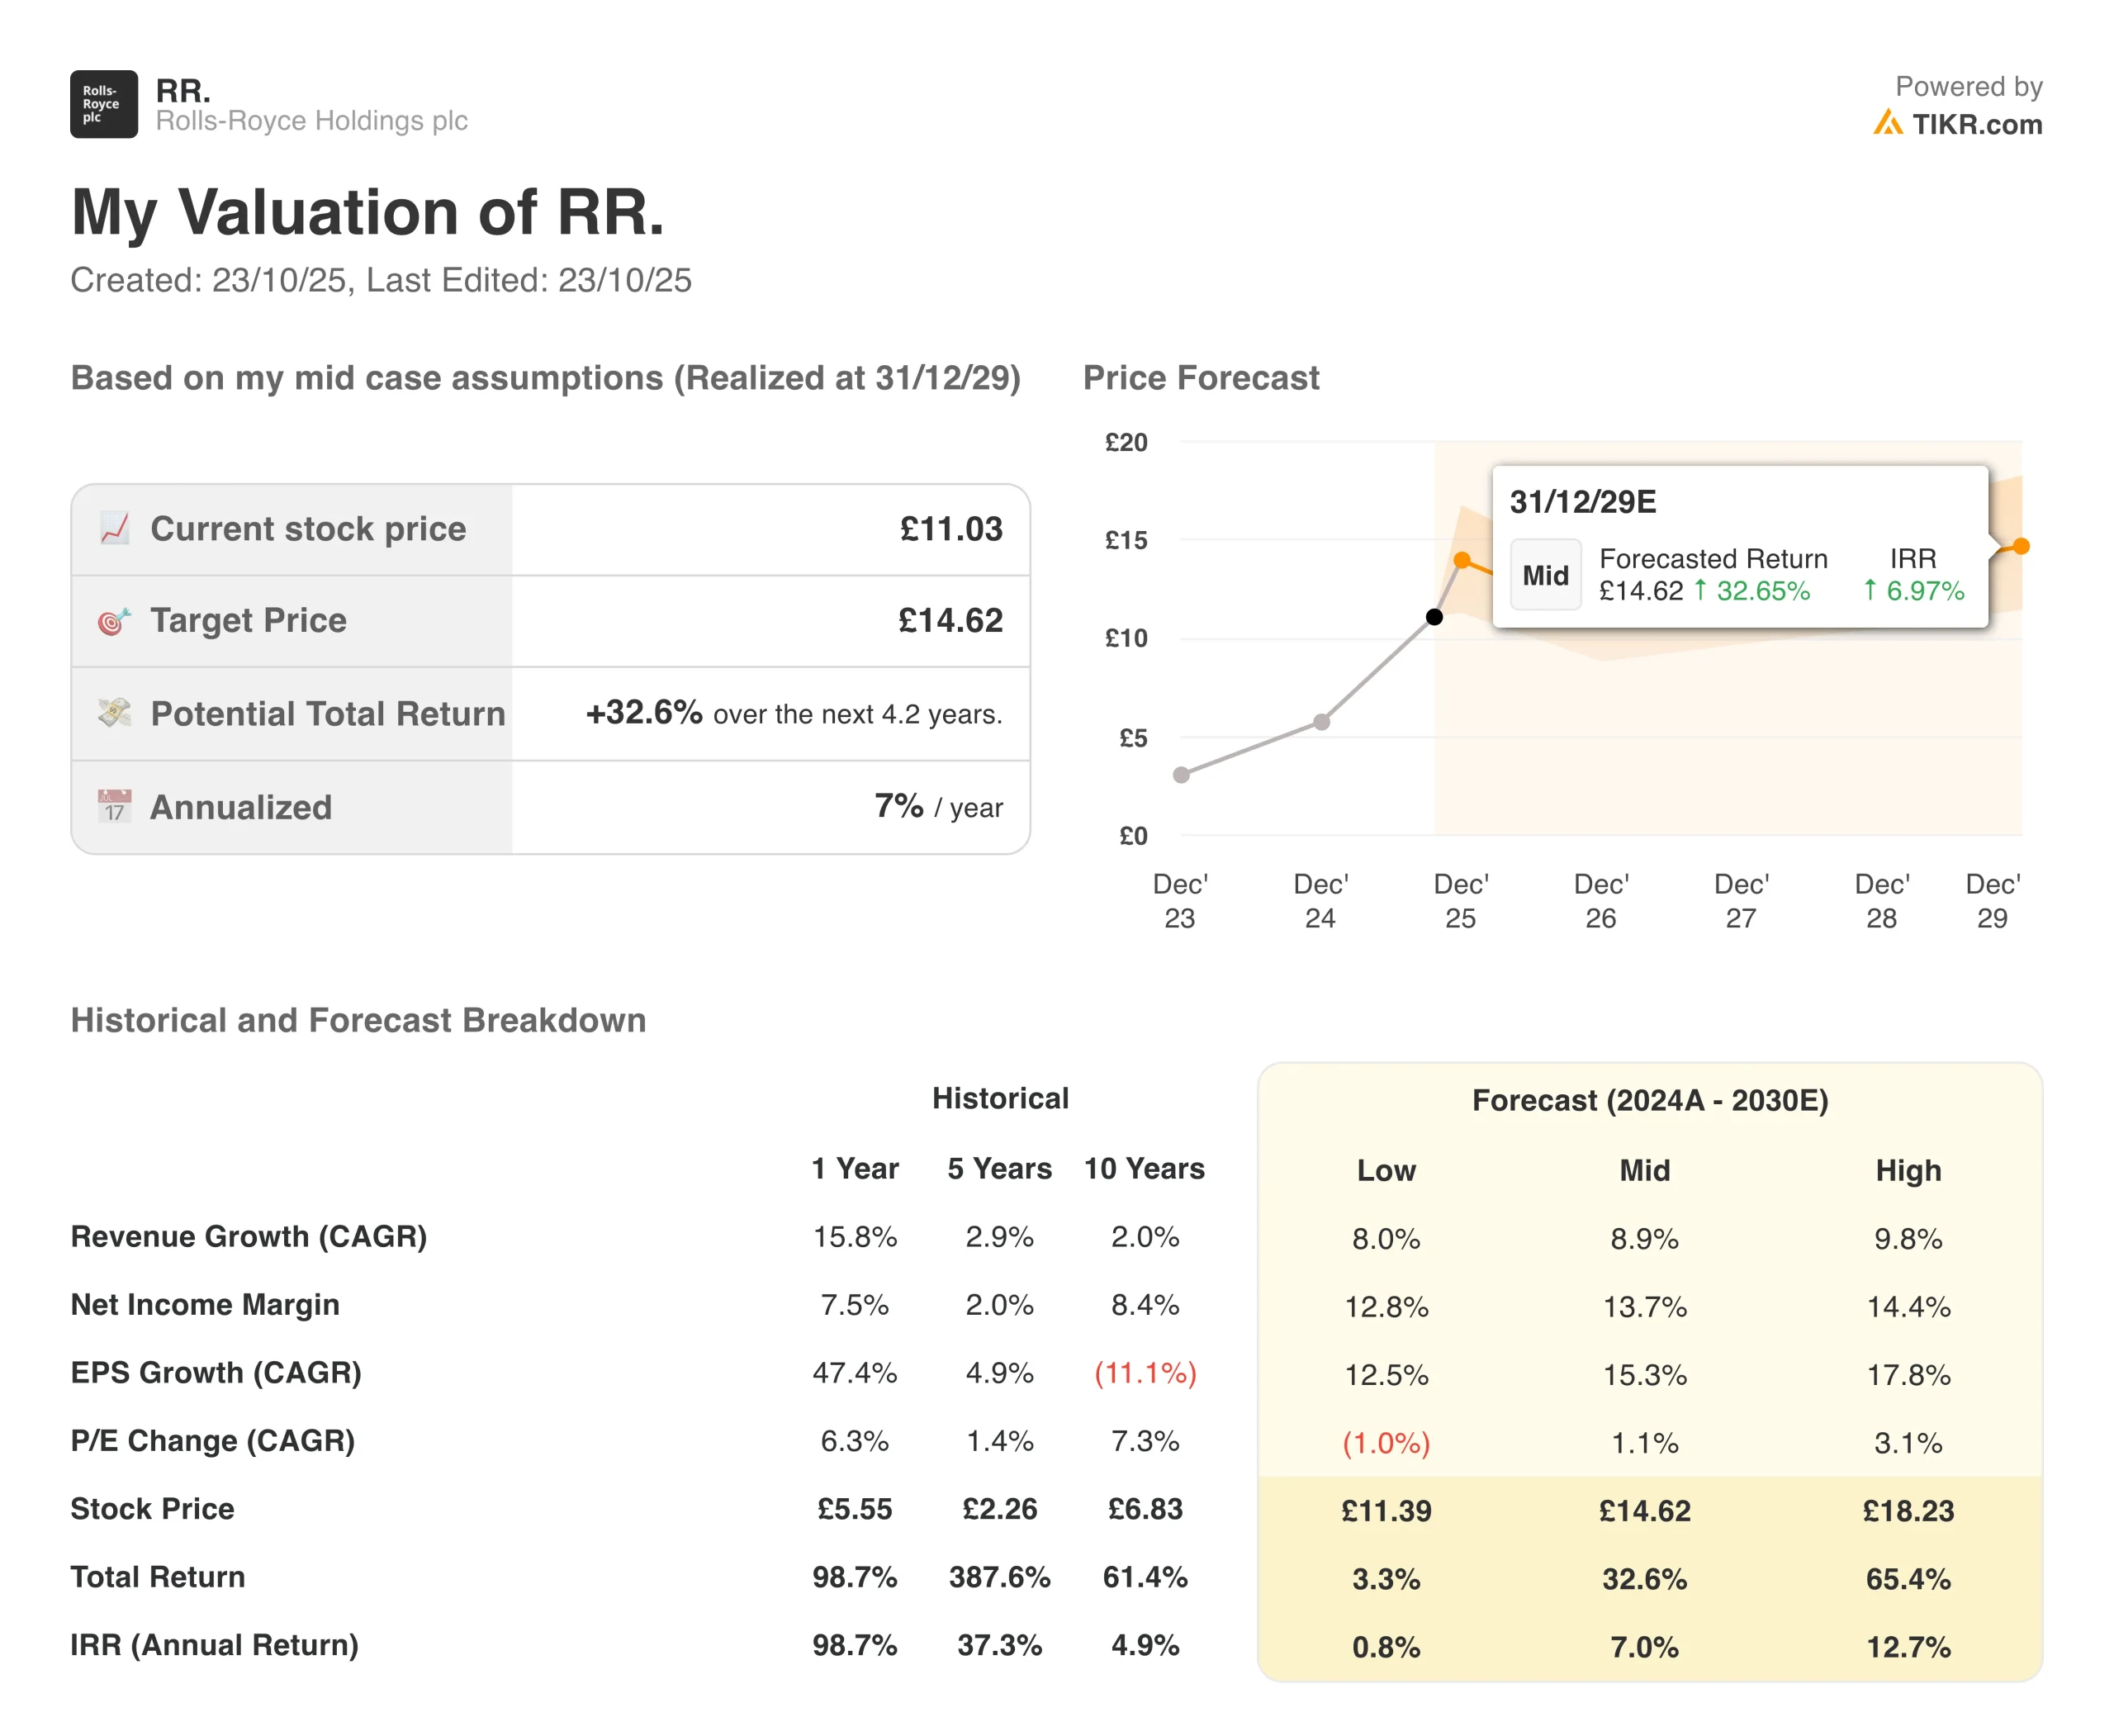Click the chart icon beside Current stock price
The image size is (2114, 1736).
pyautogui.click(x=115, y=528)
